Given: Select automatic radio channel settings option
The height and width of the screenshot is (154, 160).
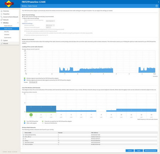Looking at the screenshot, I should (23, 16).
